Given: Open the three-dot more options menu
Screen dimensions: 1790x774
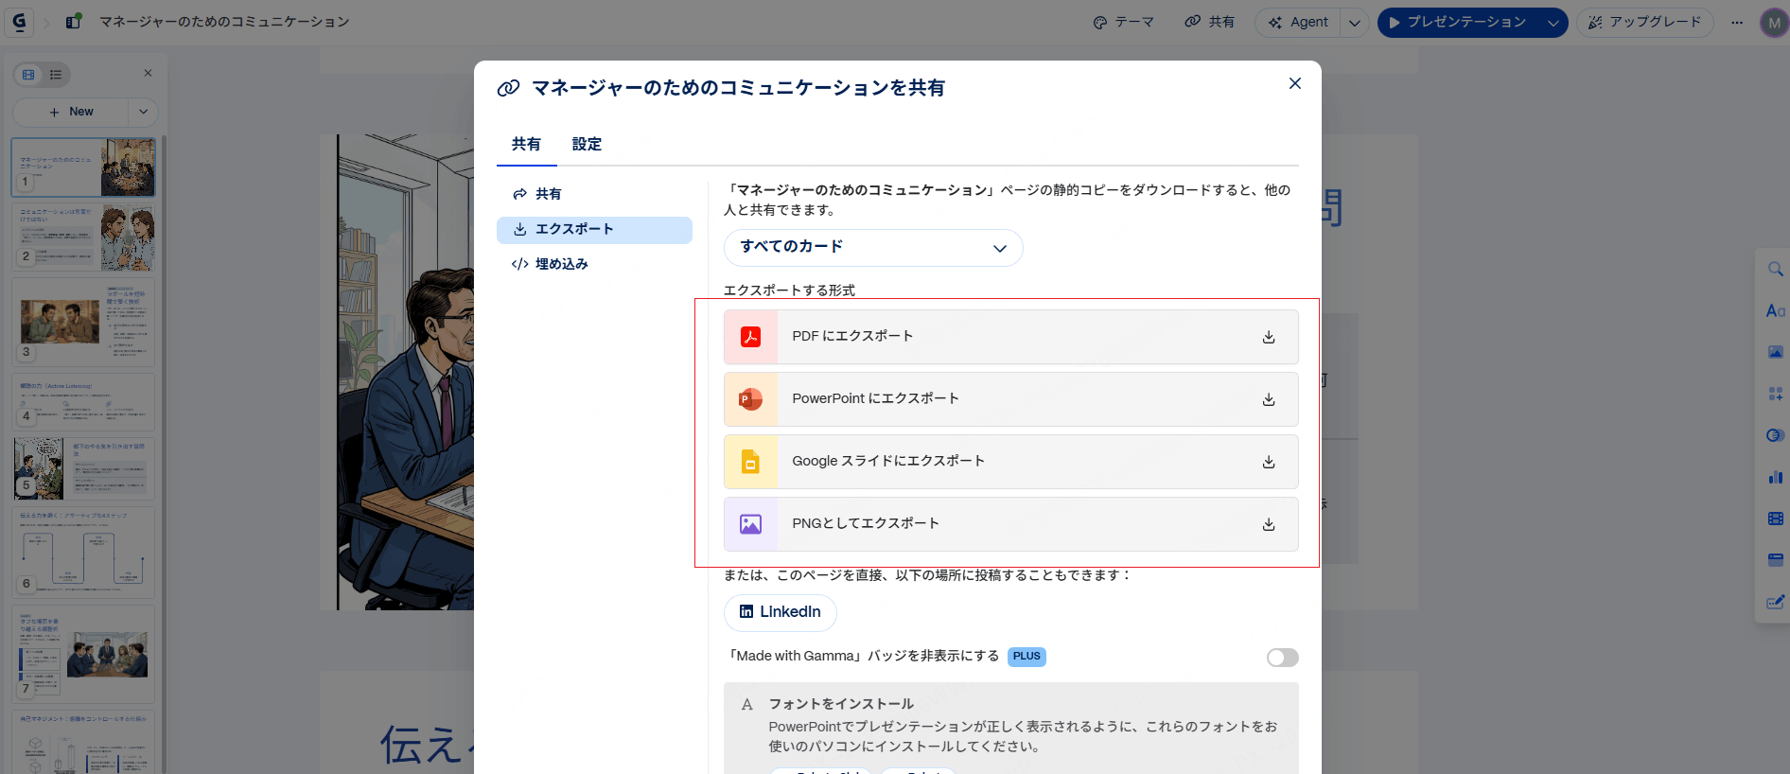Looking at the screenshot, I should (x=1737, y=23).
